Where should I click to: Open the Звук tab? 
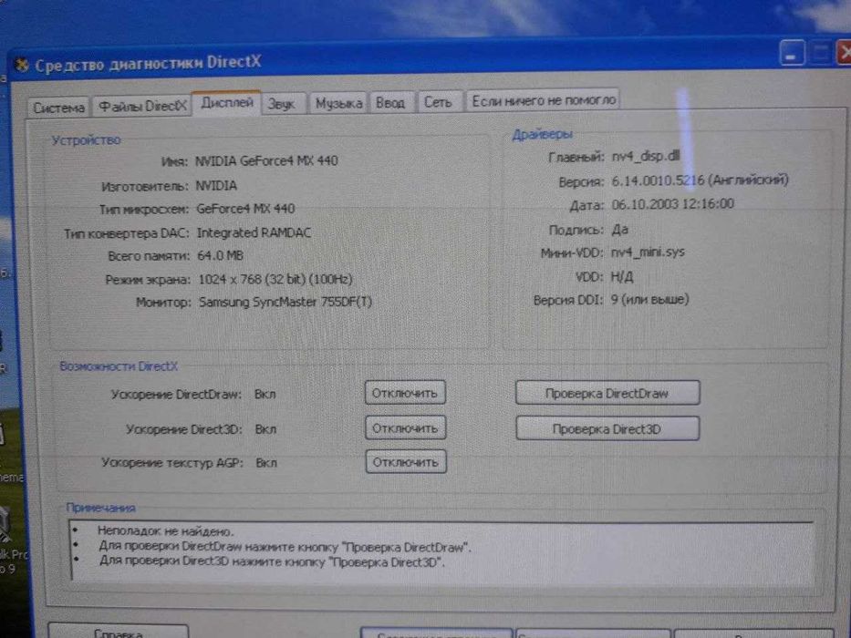coord(281,103)
